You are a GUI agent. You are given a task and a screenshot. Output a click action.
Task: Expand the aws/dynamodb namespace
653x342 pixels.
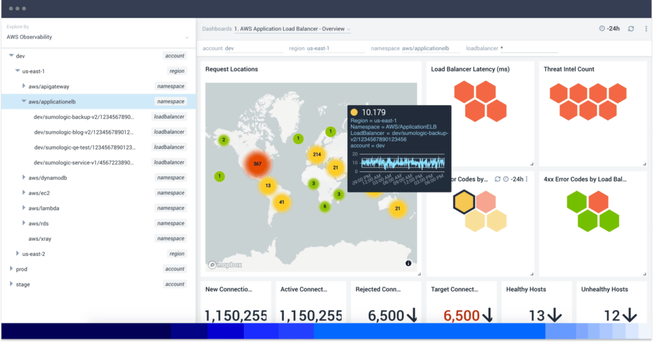[24, 177]
